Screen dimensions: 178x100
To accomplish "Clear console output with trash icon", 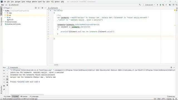I will pyautogui.click(x=7, y=85).
